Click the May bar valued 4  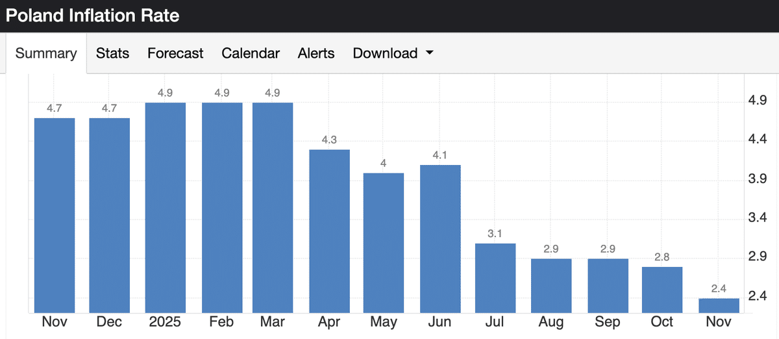[384, 242]
